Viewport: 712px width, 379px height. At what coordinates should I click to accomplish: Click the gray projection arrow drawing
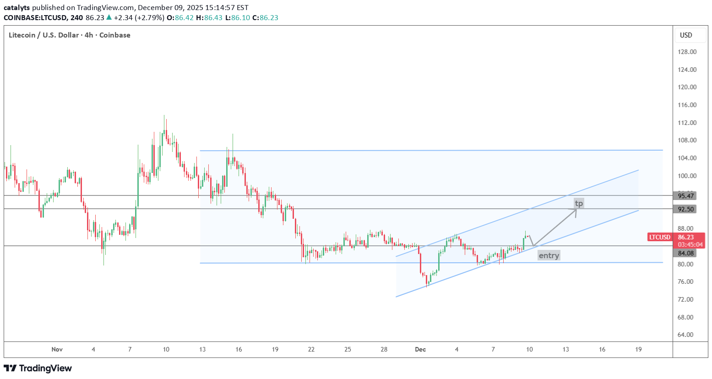click(x=554, y=229)
